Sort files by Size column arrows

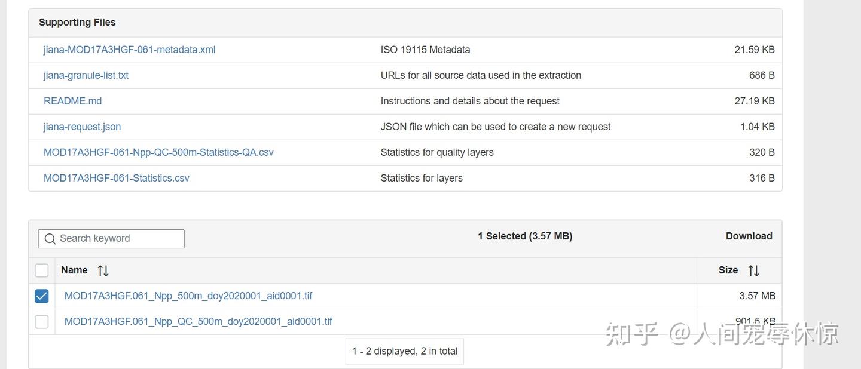click(x=753, y=270)
